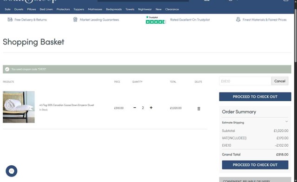Viewport: 297px width, 182px height.
Task: Click the Shopping Basket heading
Action: (33, 42)
